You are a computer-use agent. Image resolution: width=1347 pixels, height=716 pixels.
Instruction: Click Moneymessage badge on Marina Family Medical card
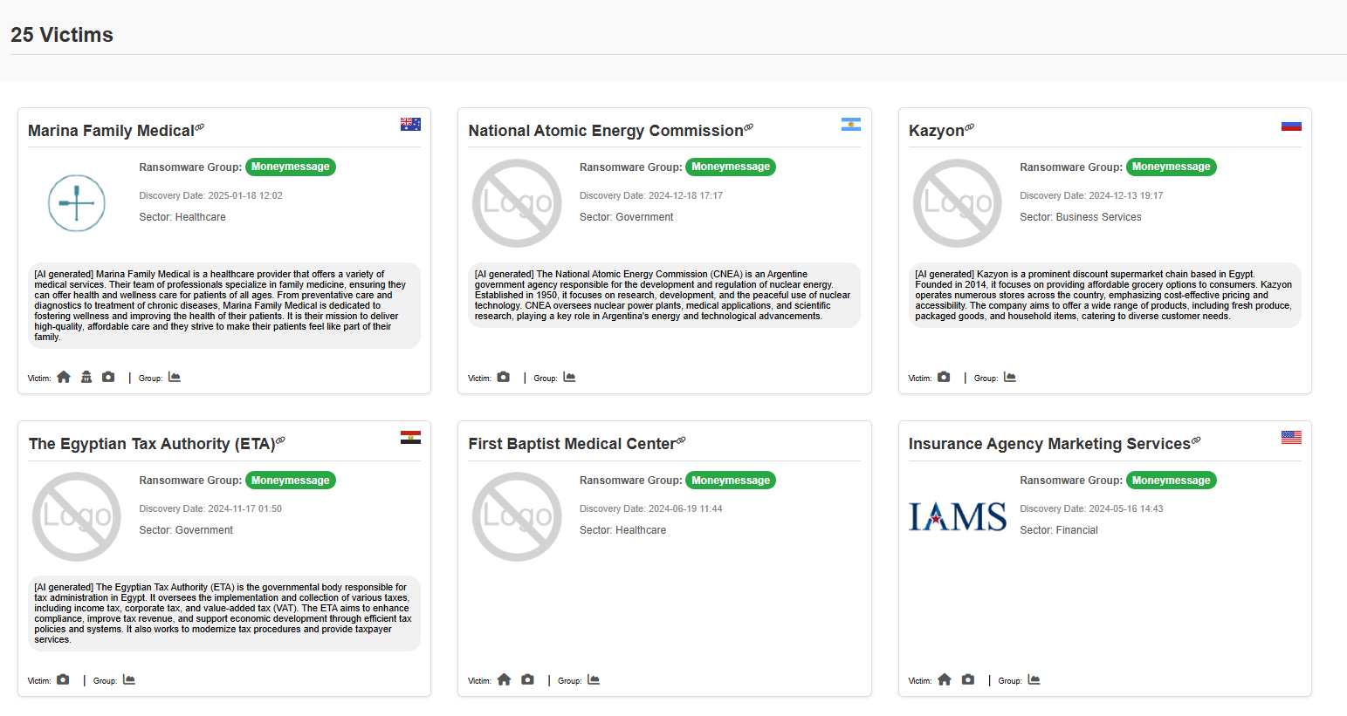pyautogui.click(x=291, y=167)
